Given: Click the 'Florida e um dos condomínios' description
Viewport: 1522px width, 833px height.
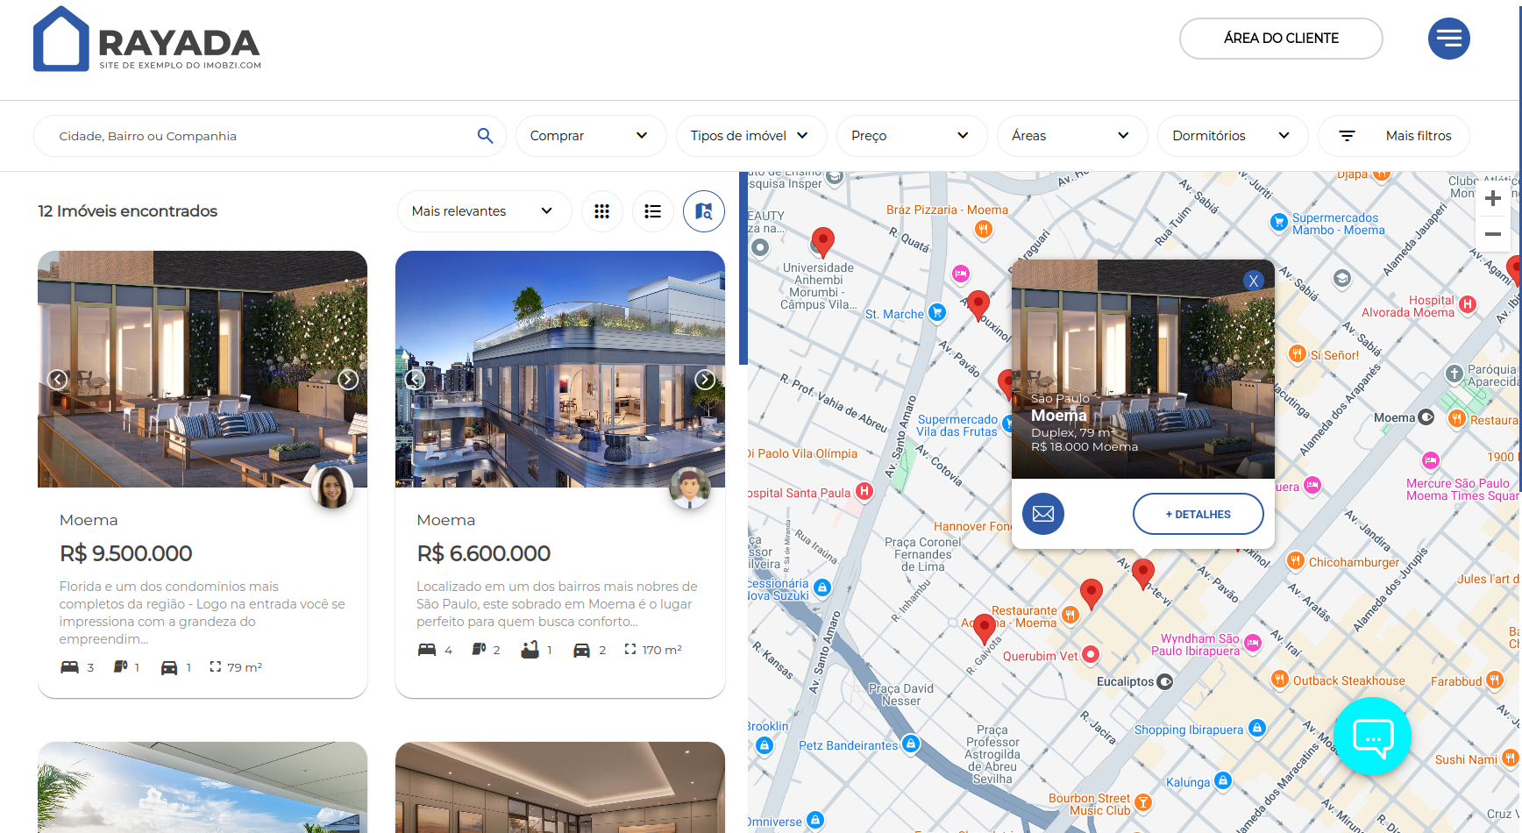Looking at the screenshot, I should [x=203, y=612].
